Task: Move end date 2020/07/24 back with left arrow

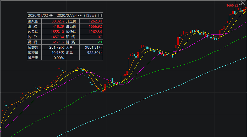Action: [79, 15]
